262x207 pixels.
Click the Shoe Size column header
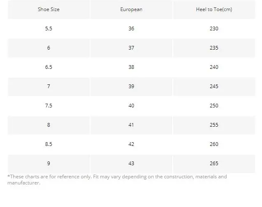(49, 9)
